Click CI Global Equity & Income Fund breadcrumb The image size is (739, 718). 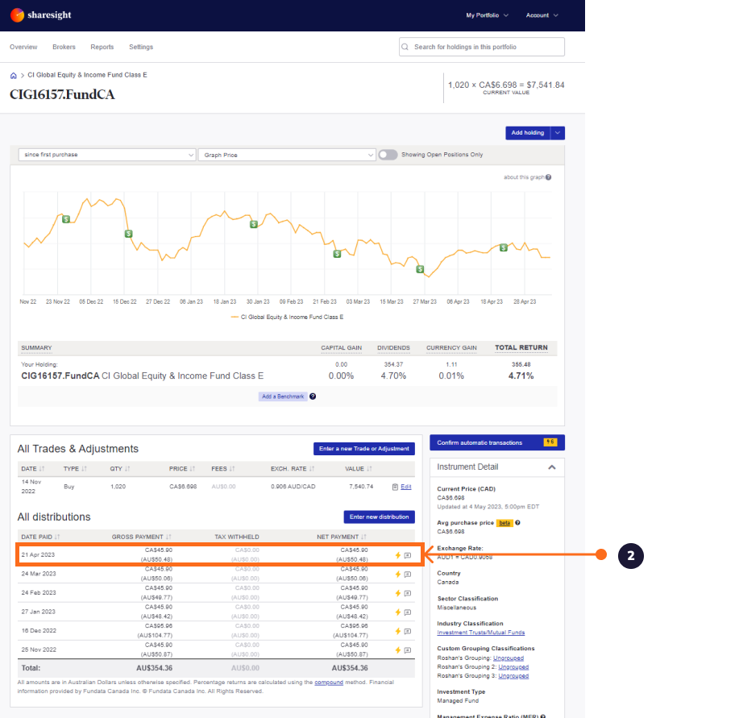[87, 75]
